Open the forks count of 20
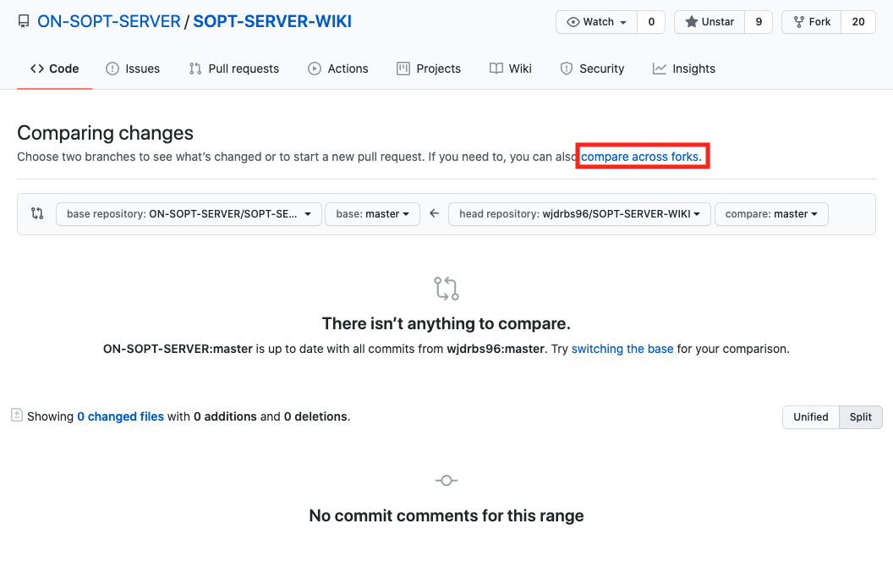The height and width of the screenshot is (562, 893). (858, 22)
